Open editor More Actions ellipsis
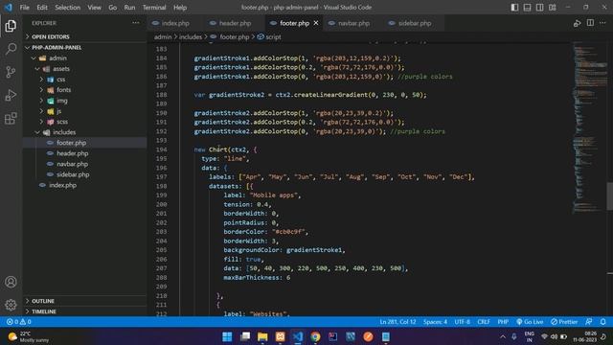The height and width of the screenshot is (345, 613). [x=602, y=23]
